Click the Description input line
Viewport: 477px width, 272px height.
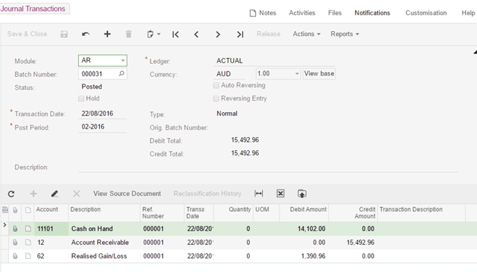pos(268,167)
